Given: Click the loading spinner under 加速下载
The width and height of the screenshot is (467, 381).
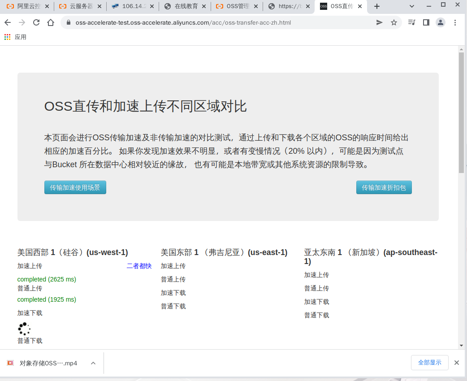Looking at the screenshot, I should point(24,329).
